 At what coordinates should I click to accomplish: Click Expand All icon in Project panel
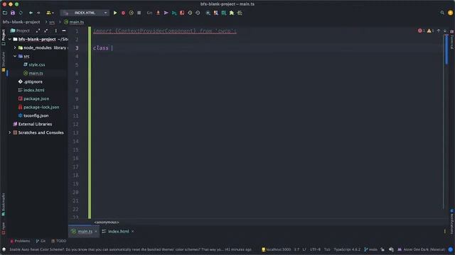coord(38,30)
